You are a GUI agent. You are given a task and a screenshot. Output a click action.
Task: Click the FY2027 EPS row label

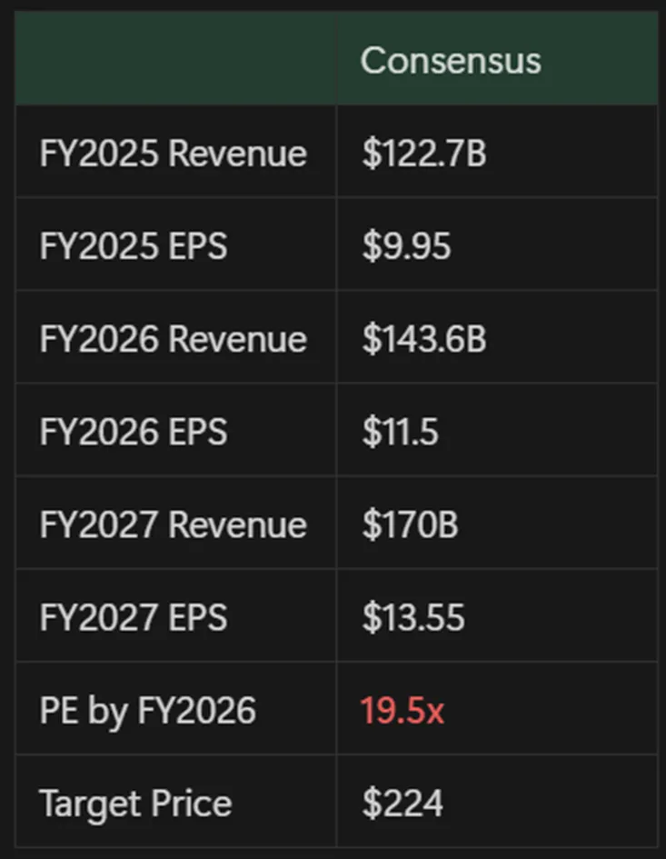pos(134,617)
